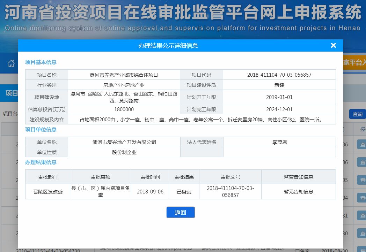The image size is (366, 252).
Task: Click the 审批文号 column header
Action: point(230,177)
